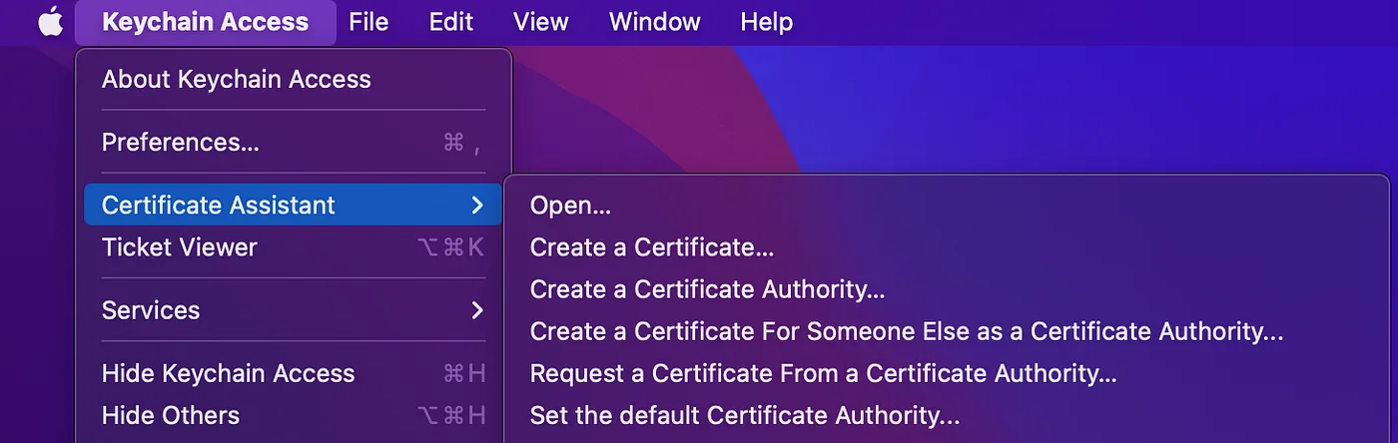The height and width of the screenshot is (443, 1398).
Task: Select Create a Certificate Authority…
Action: pyautogui.click(x=947, y=289)
